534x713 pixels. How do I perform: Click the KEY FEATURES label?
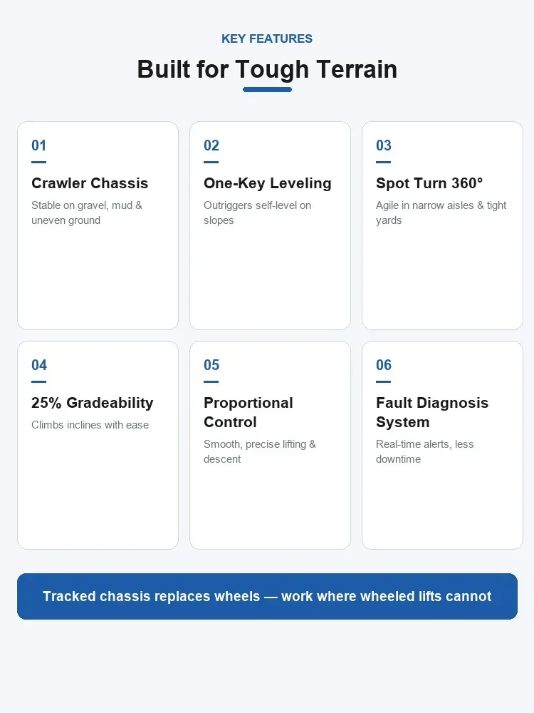tap(267, 39)
